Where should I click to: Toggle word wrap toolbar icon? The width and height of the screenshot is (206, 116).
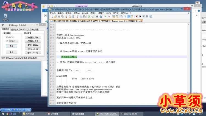click(122, 16)
